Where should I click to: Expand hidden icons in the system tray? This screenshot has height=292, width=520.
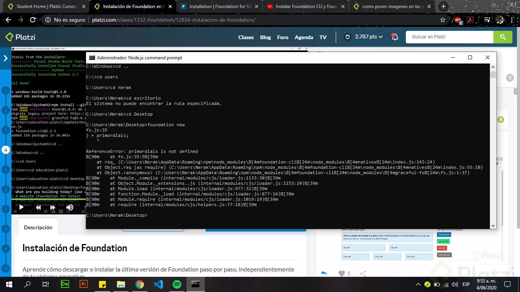click(x=418, y=284)
